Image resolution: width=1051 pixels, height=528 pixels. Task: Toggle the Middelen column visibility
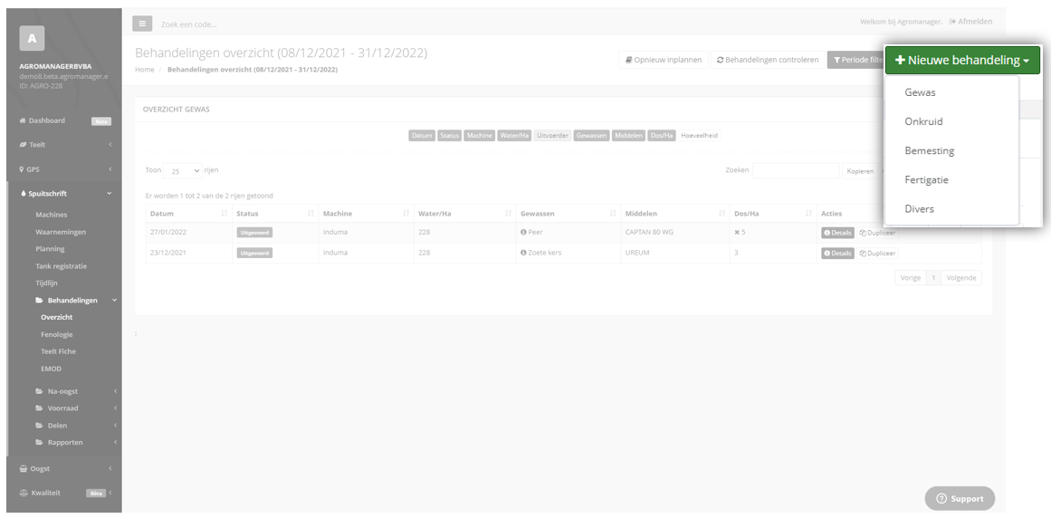(628, 136)
